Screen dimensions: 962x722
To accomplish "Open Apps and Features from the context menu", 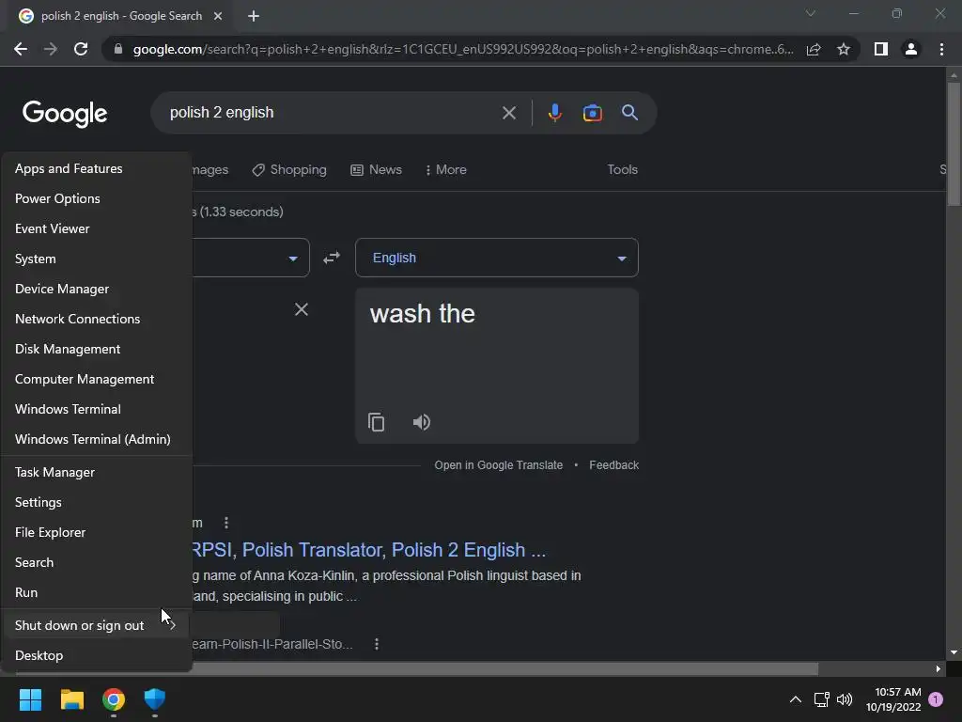I will tap(97, 169).
